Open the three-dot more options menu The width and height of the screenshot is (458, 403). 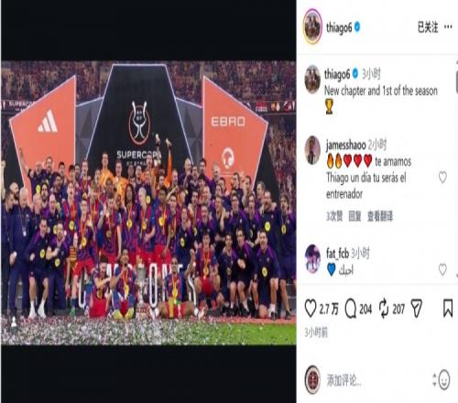pyautogui.click(x=448, y=27)
